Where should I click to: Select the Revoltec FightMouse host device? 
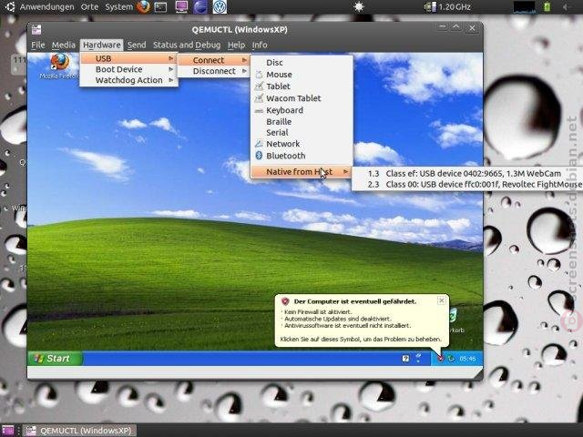(x=467, y=184)
